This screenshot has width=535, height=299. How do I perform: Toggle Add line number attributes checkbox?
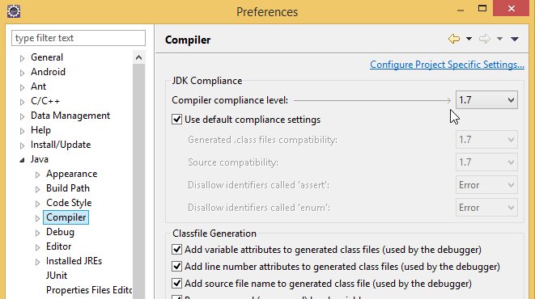176,267
